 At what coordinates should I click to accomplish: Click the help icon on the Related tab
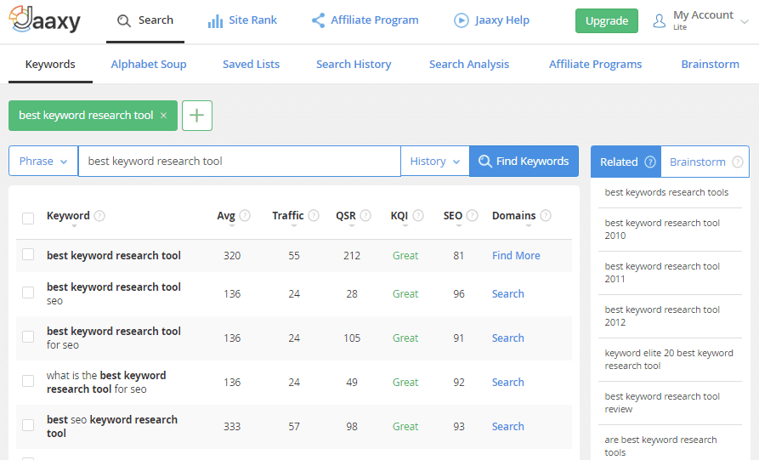click(x=650, y=162)
